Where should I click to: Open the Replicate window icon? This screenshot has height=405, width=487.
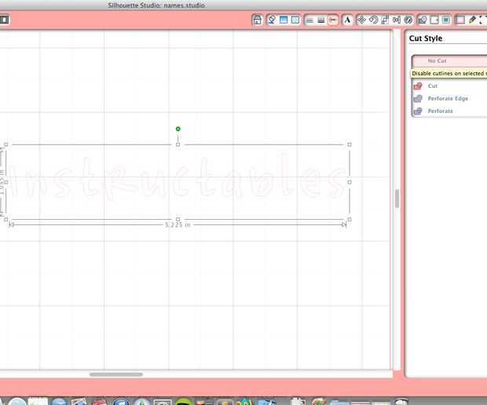(x=397, y=20)
